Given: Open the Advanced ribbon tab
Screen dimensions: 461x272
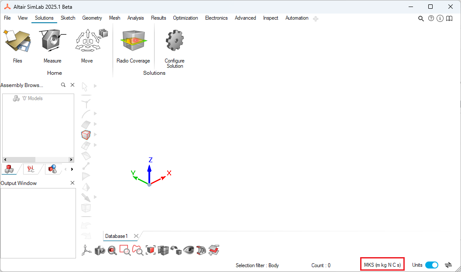Looking at the screenshot, I should pos(245,18).
